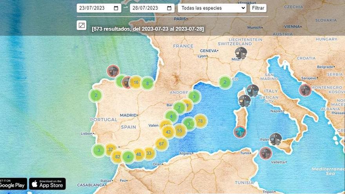Select green cluster 3 southwest of Portugal
The width and height of the screenshot is (345, 194).
tap(98, 150)
